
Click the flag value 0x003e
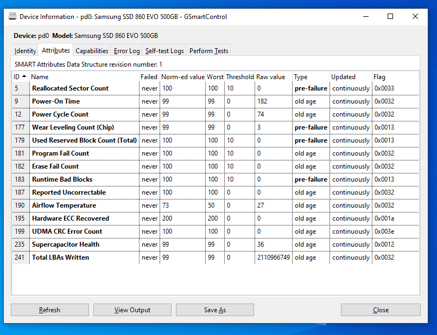click(384, 231)
